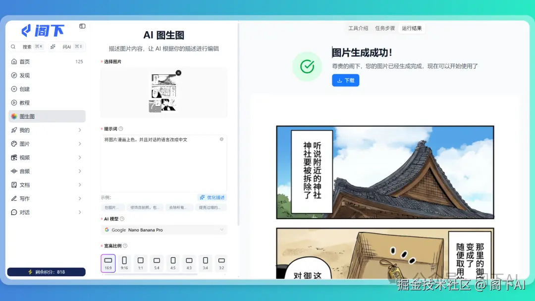Image resolution: width=535 pixels, height=301 pixels.
Task: Select the 图生图 colorful wheel icon
Action: (13, 115)
